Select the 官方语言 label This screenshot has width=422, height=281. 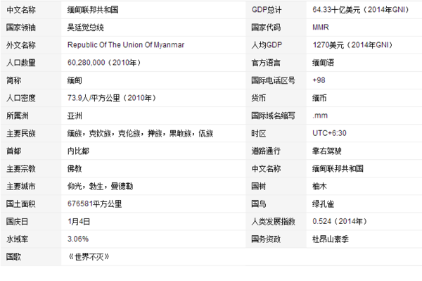[266, 63]
